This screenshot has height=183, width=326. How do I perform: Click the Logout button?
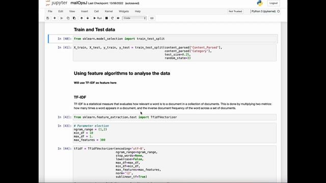point(274,3)
